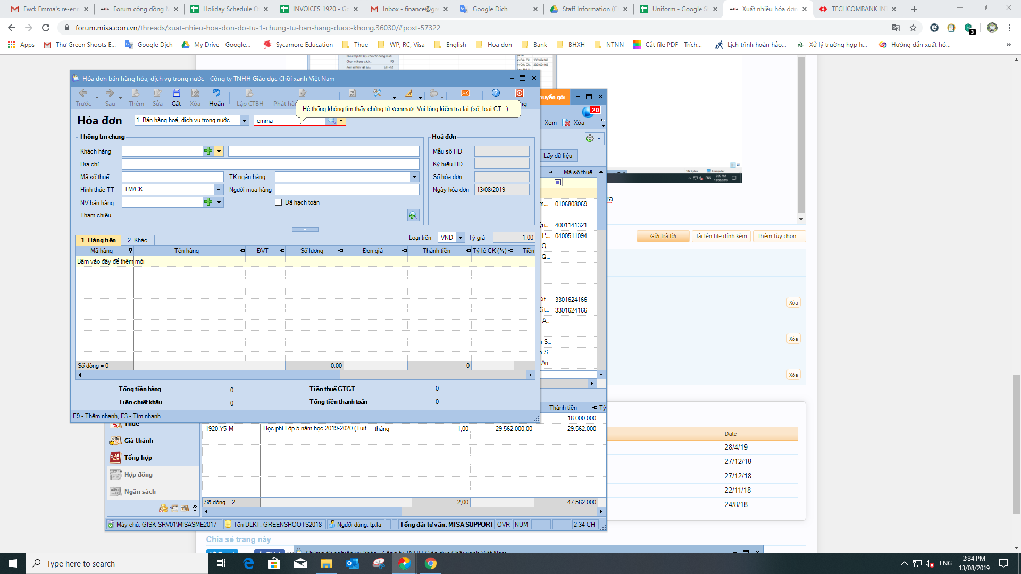This screenshot has width=1021, height=574.
Task: Expand the VND currency dropdown
Action: pos(460,238)
